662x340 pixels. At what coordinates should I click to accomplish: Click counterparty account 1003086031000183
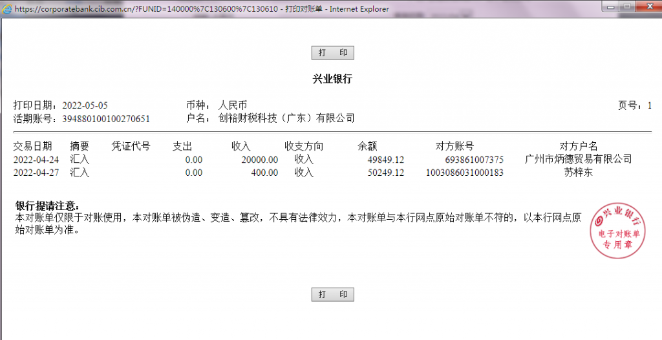point(464,173)
